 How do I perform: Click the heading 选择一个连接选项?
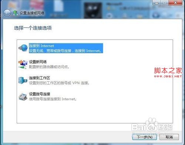tap(33, 28)
